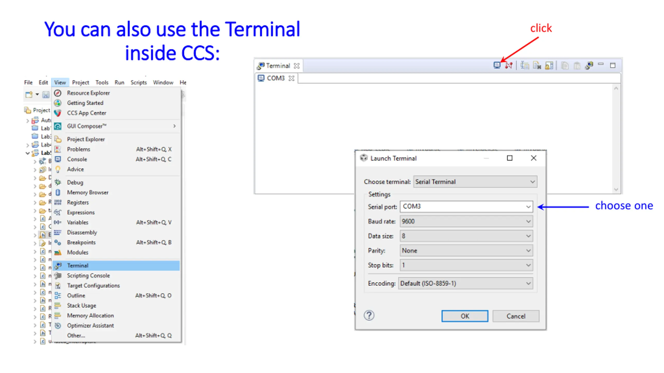The height and width of the screenshot is (373, 664).
Task: Open the Edit menu
Action: pos(43,82)
